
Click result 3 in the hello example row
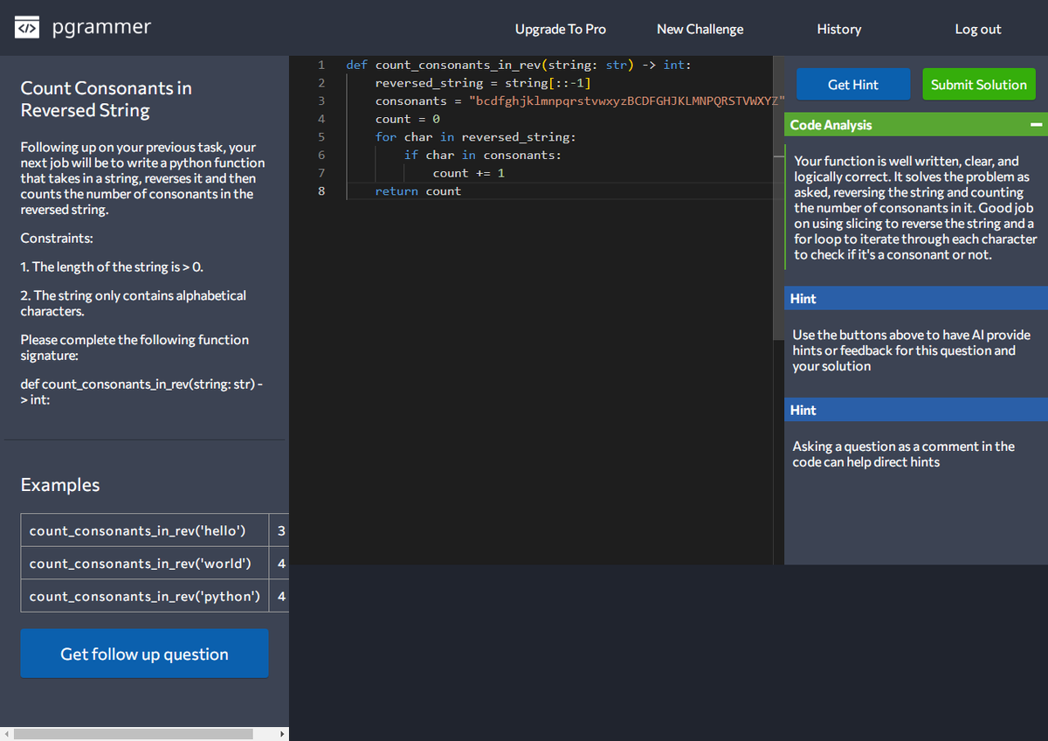280,530
